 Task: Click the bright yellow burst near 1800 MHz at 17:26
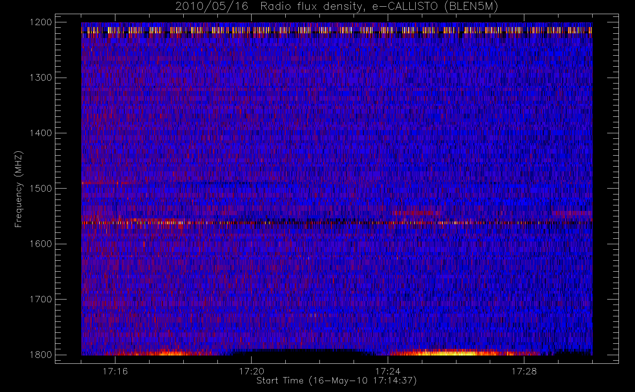[457, 353]
